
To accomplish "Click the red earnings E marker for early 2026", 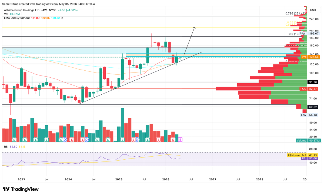I will tap(173, 140).
